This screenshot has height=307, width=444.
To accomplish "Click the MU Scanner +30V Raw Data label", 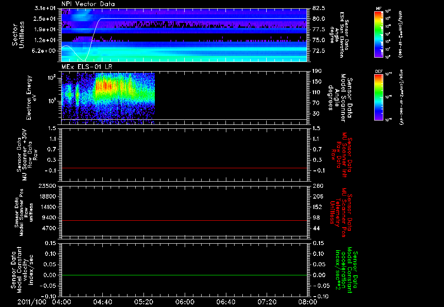I will [27, 155].
